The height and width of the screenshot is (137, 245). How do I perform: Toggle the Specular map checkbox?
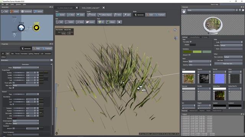(x=183, y=91)
